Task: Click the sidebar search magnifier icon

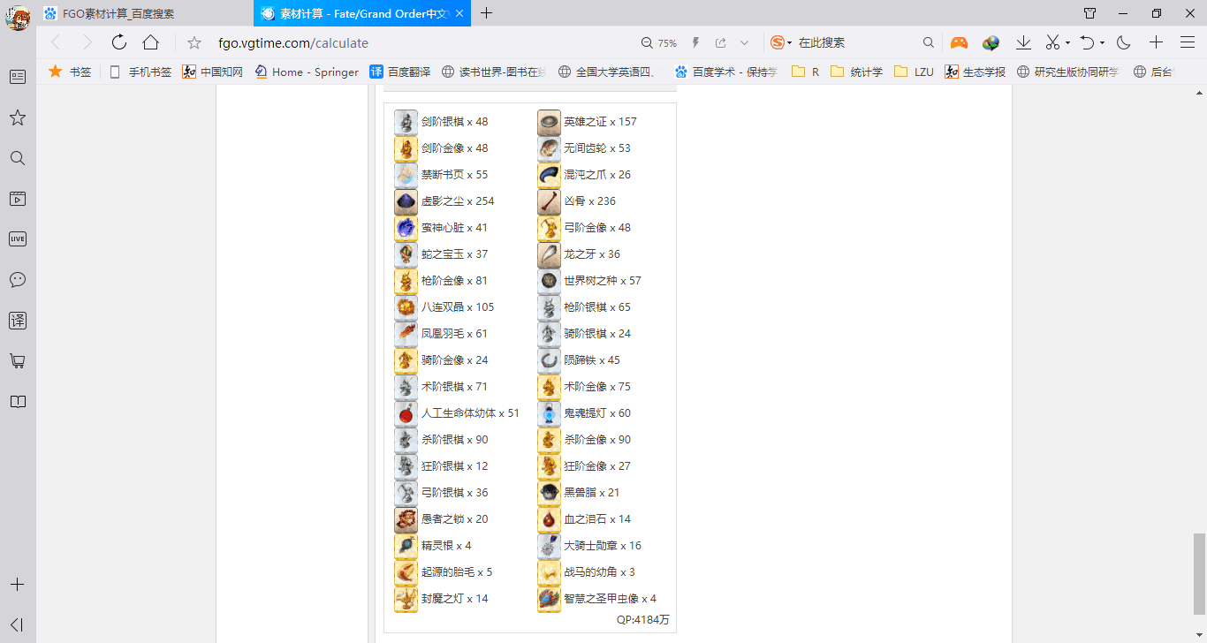Action: (x=18, y=158)
